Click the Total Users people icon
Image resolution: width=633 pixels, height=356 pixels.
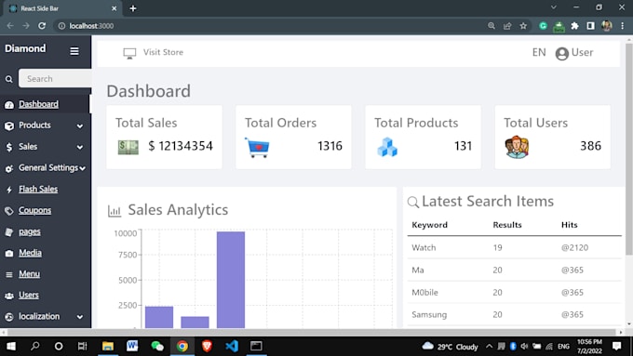point(517,147)
